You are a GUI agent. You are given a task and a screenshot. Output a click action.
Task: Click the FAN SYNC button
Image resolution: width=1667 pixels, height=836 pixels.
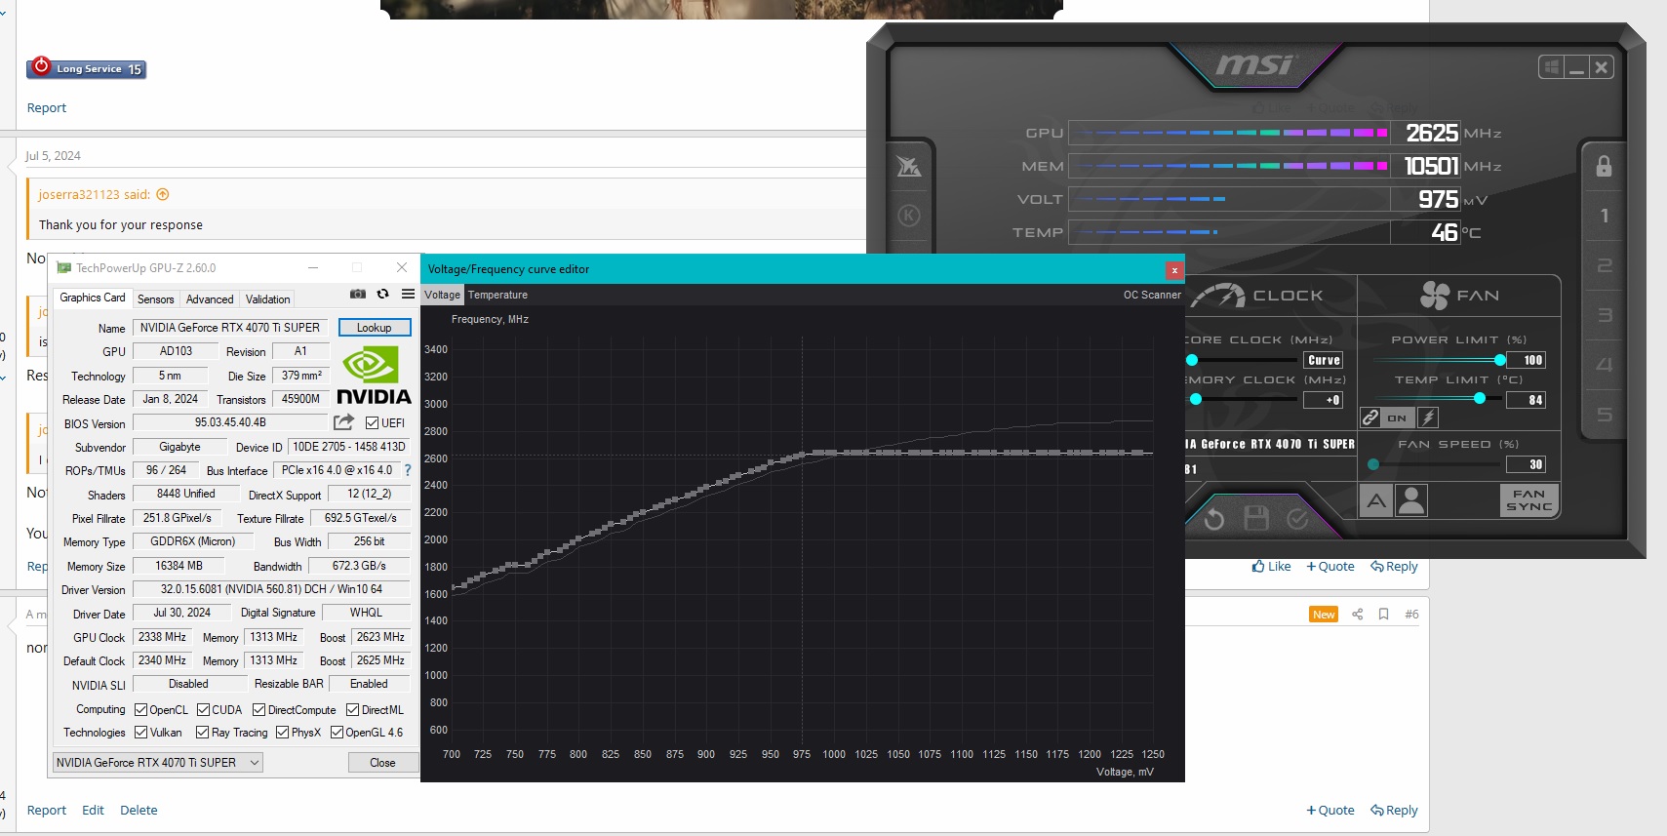click(1528, 500)
